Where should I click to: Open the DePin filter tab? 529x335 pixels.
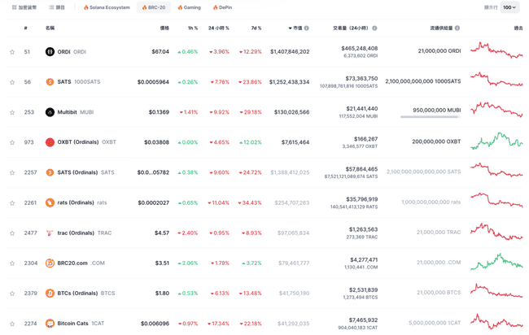coord(222,7)
